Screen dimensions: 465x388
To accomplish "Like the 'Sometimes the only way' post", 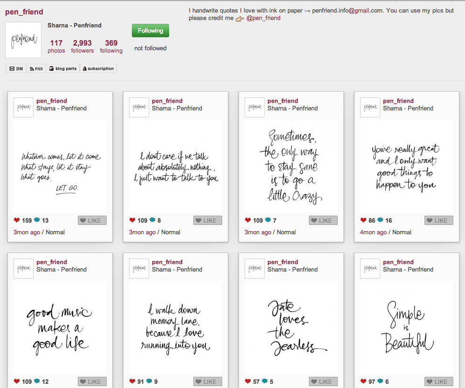I will coord(323,220).
